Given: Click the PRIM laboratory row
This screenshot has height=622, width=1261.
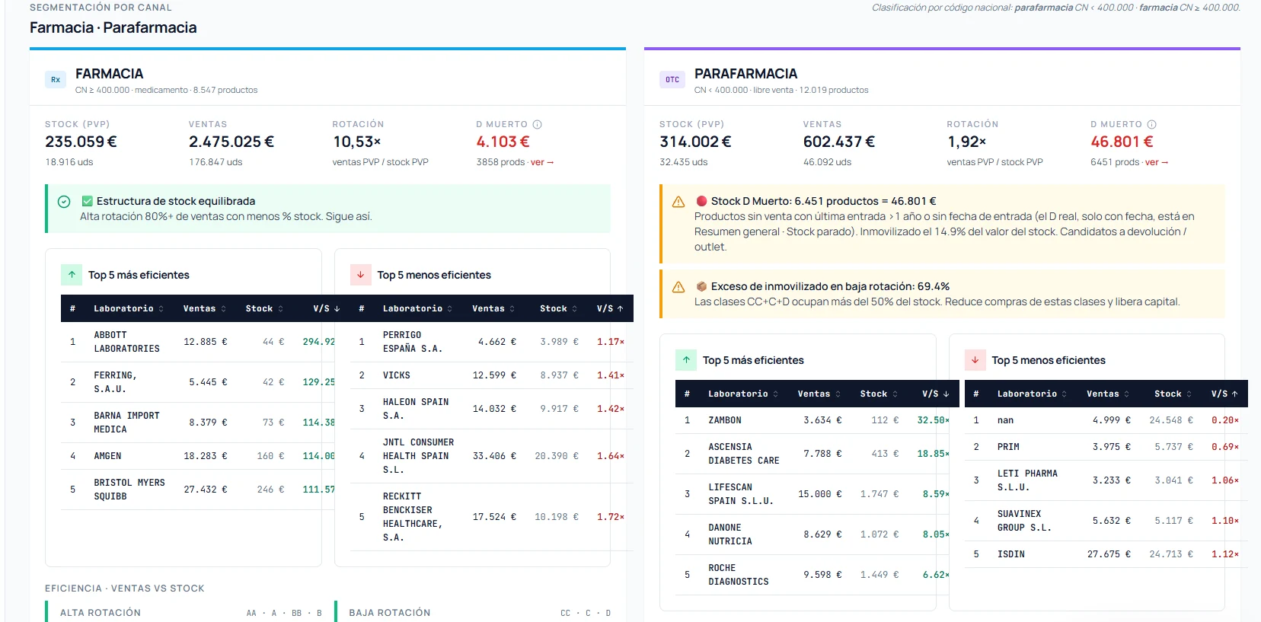Looking at the screenshot, I should click(x=1106, y=447).
